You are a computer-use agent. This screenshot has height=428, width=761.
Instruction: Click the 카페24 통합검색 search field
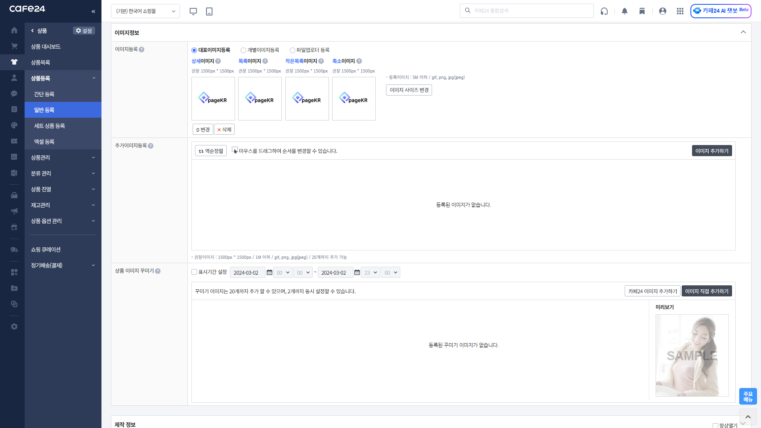click(x=531, y=11)
